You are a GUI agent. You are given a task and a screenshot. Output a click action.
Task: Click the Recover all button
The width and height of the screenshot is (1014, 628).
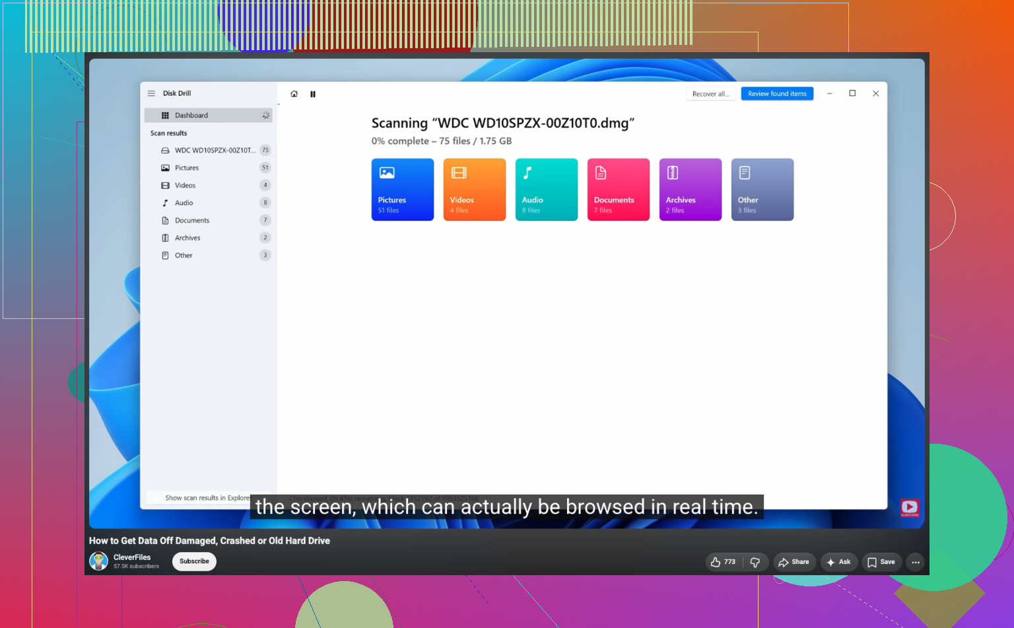pyautogui.click(x=711, y=94)
